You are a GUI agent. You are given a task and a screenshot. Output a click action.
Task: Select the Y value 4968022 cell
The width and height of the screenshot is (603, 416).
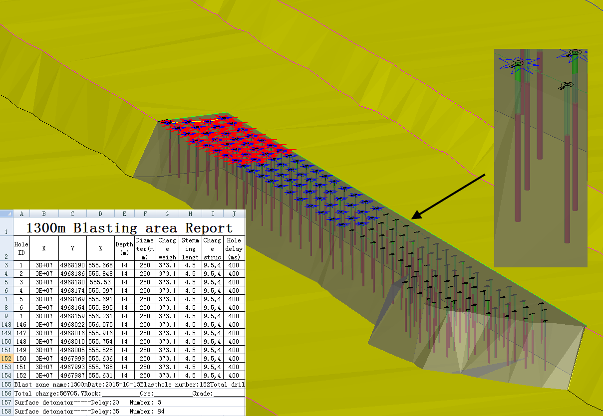(72, 325)
